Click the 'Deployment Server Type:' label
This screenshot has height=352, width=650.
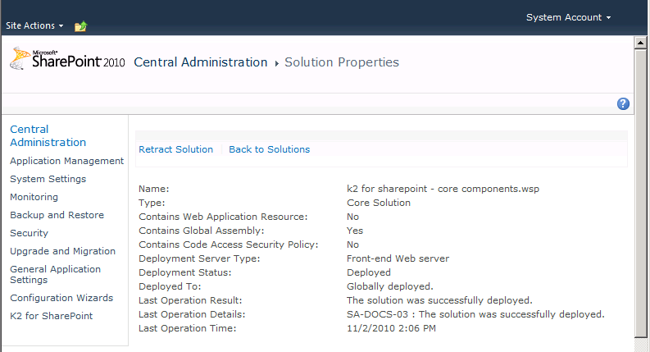pos(199,258)
